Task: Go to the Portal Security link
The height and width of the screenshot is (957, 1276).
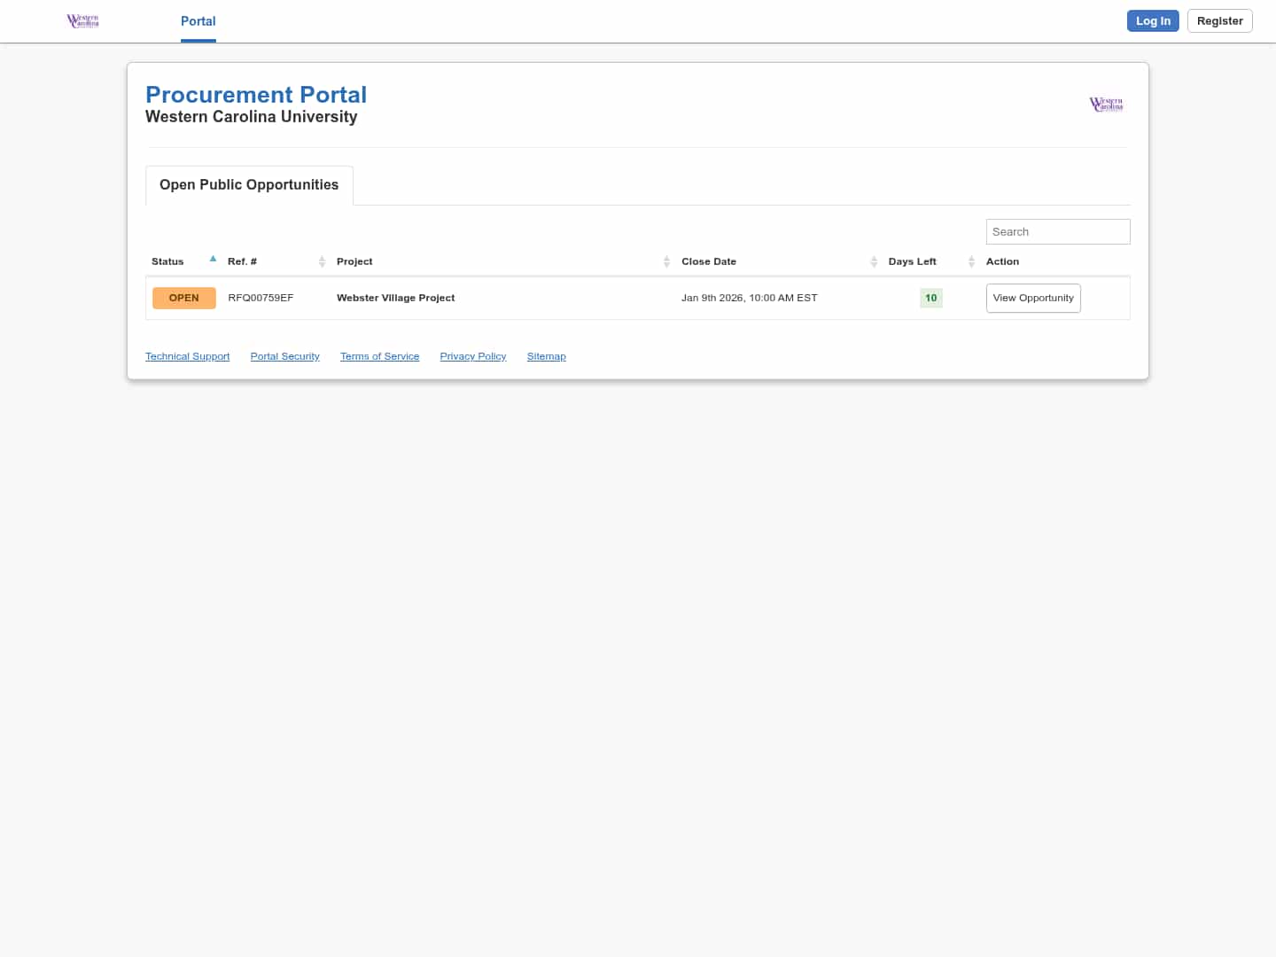Action: (284, 356)
